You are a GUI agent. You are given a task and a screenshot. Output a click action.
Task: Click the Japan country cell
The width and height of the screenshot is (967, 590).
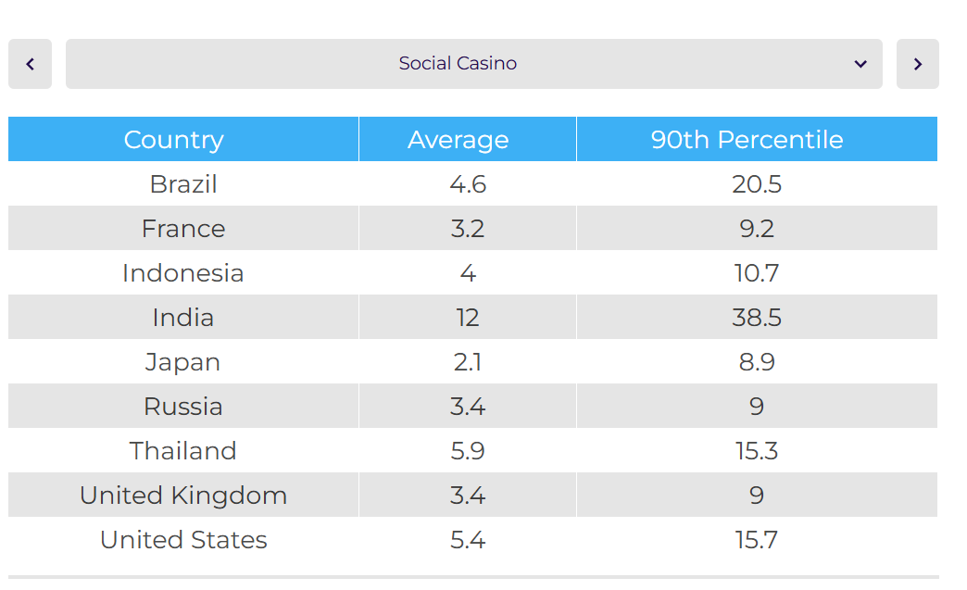(x=183, y=362)
